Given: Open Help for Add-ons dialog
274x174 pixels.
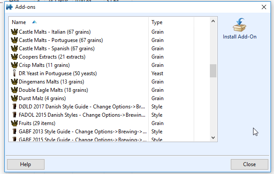Looking at the screenshot, I should [x=26, y=164].
